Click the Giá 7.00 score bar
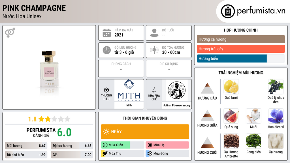The width and height of the screenshot is (290, 163). coord(72,155)
